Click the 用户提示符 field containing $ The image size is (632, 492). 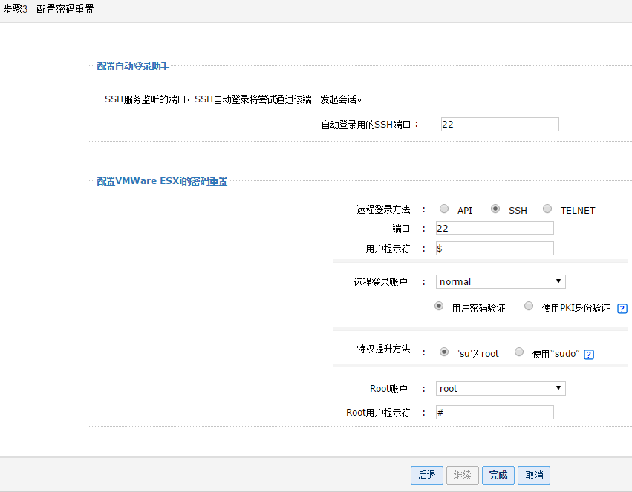[495, 249]
